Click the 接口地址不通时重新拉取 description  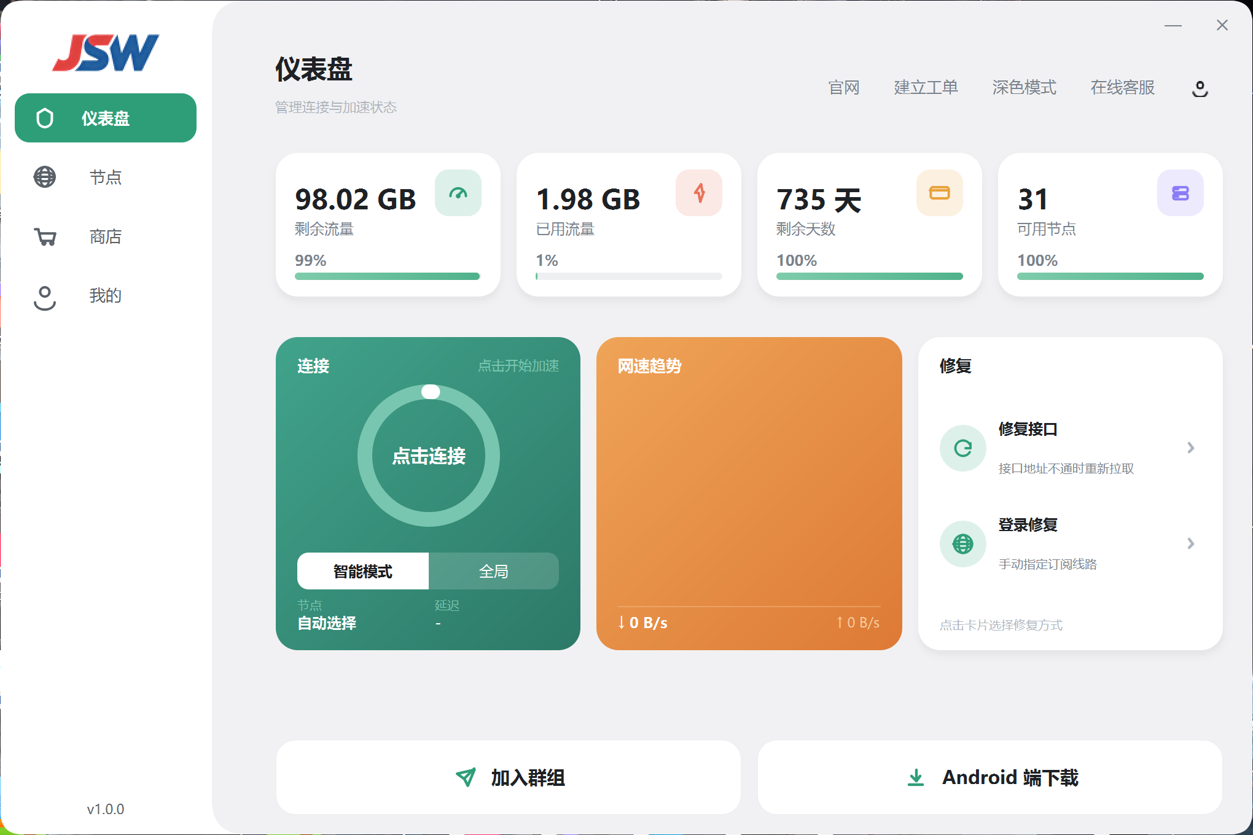1066,468
